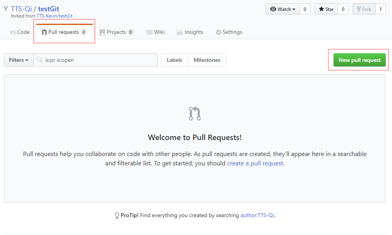Focus the is:pr is:open search field

pyautogui.click(x=95, y=60)
